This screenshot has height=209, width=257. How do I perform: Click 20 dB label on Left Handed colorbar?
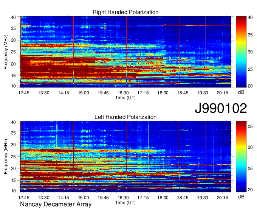(250, 190)
